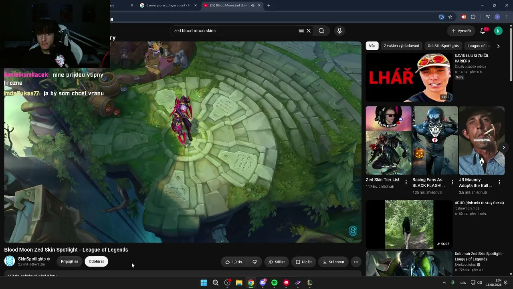
Task: Open the Chrome three-dot menu
Action: point(507,17)
